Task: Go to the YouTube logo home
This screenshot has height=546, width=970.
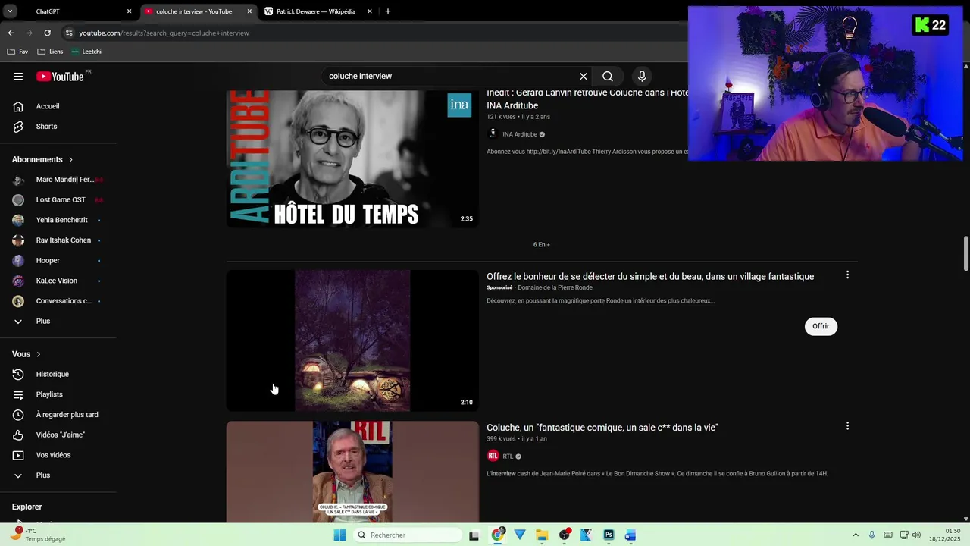Action: (x=60, y=77)
